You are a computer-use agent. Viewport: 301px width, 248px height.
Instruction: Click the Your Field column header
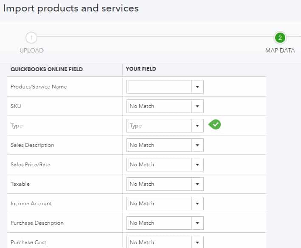click(x=141, y=69)
